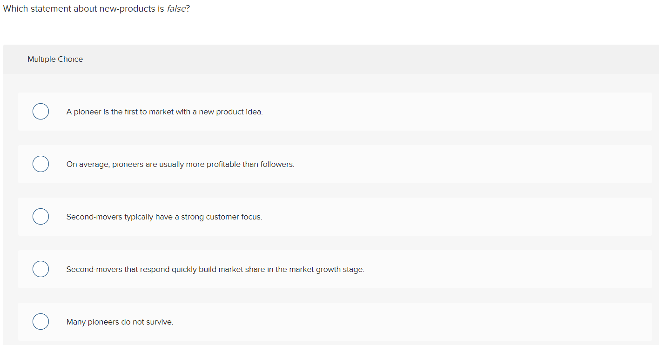
Task: Mark the option about pioneers being more profitable
Action: [x=40, y=164]
